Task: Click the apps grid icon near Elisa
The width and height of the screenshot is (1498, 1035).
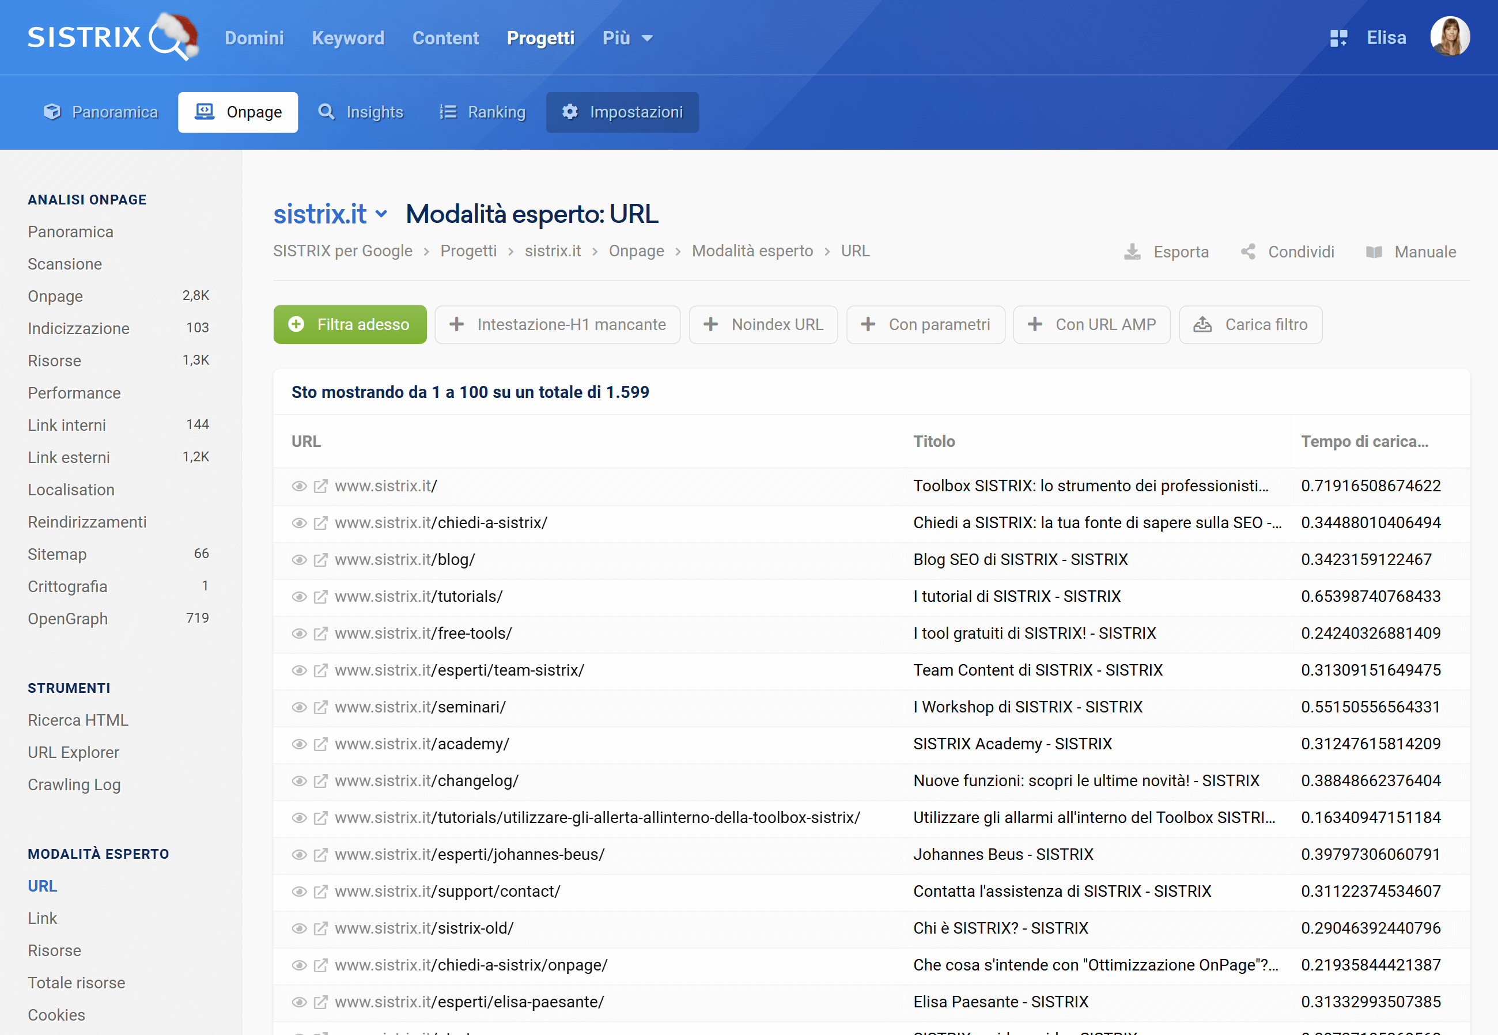Action: pos(1338,37)
